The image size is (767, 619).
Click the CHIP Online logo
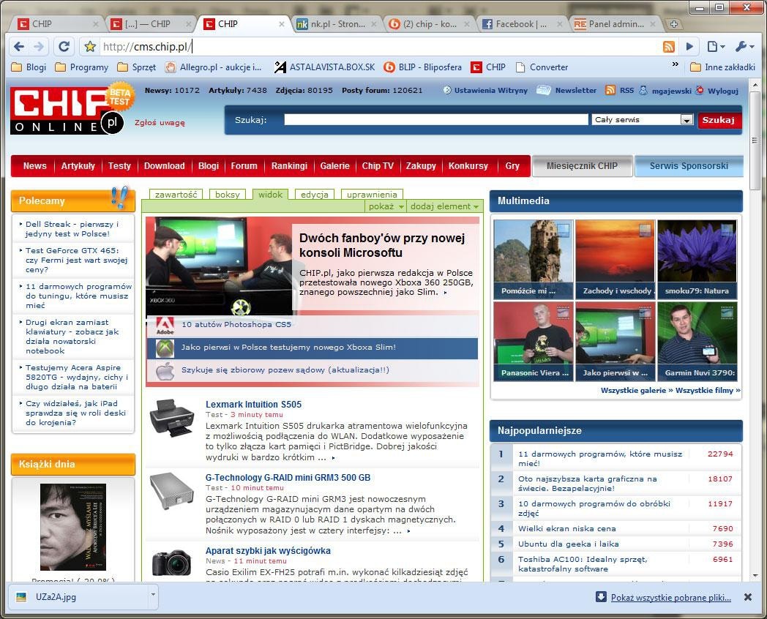pos(67,110)
